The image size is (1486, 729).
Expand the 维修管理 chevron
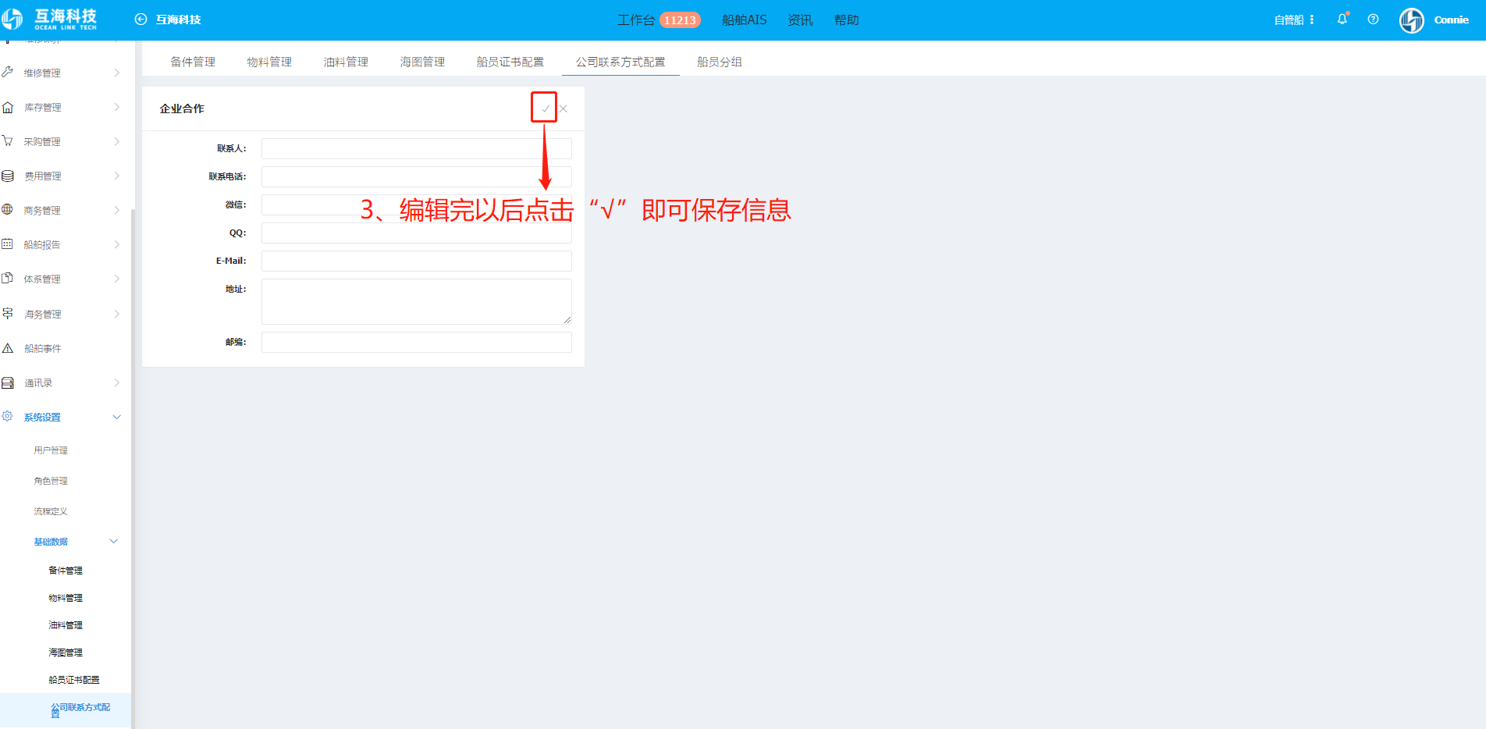coord(117,73)
